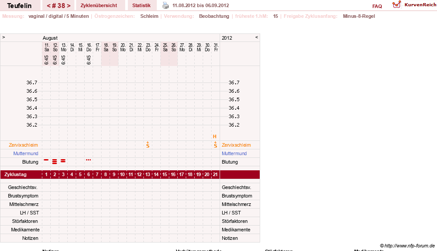Open the nfp-forum.de copyright link
The image size is (437, 251).
(x=407, y=246)
